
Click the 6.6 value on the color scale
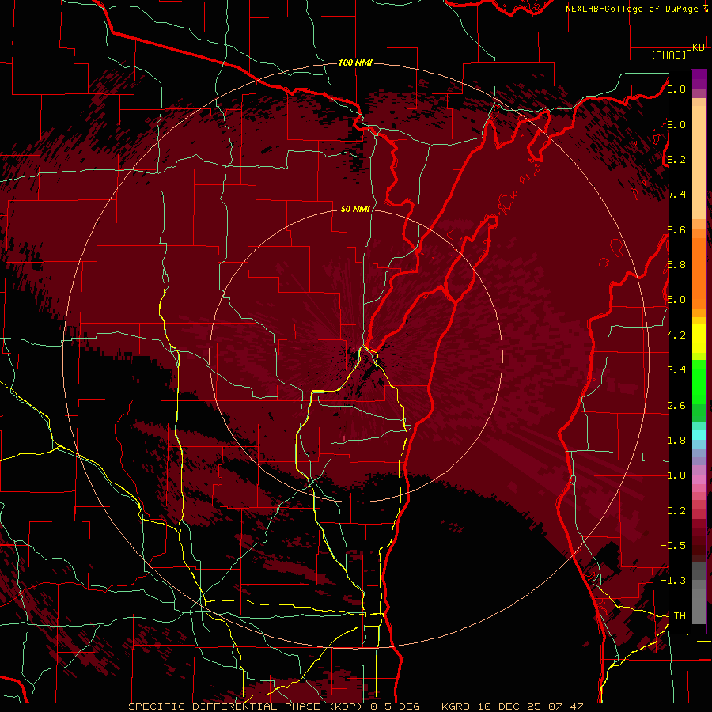point(676,229)
